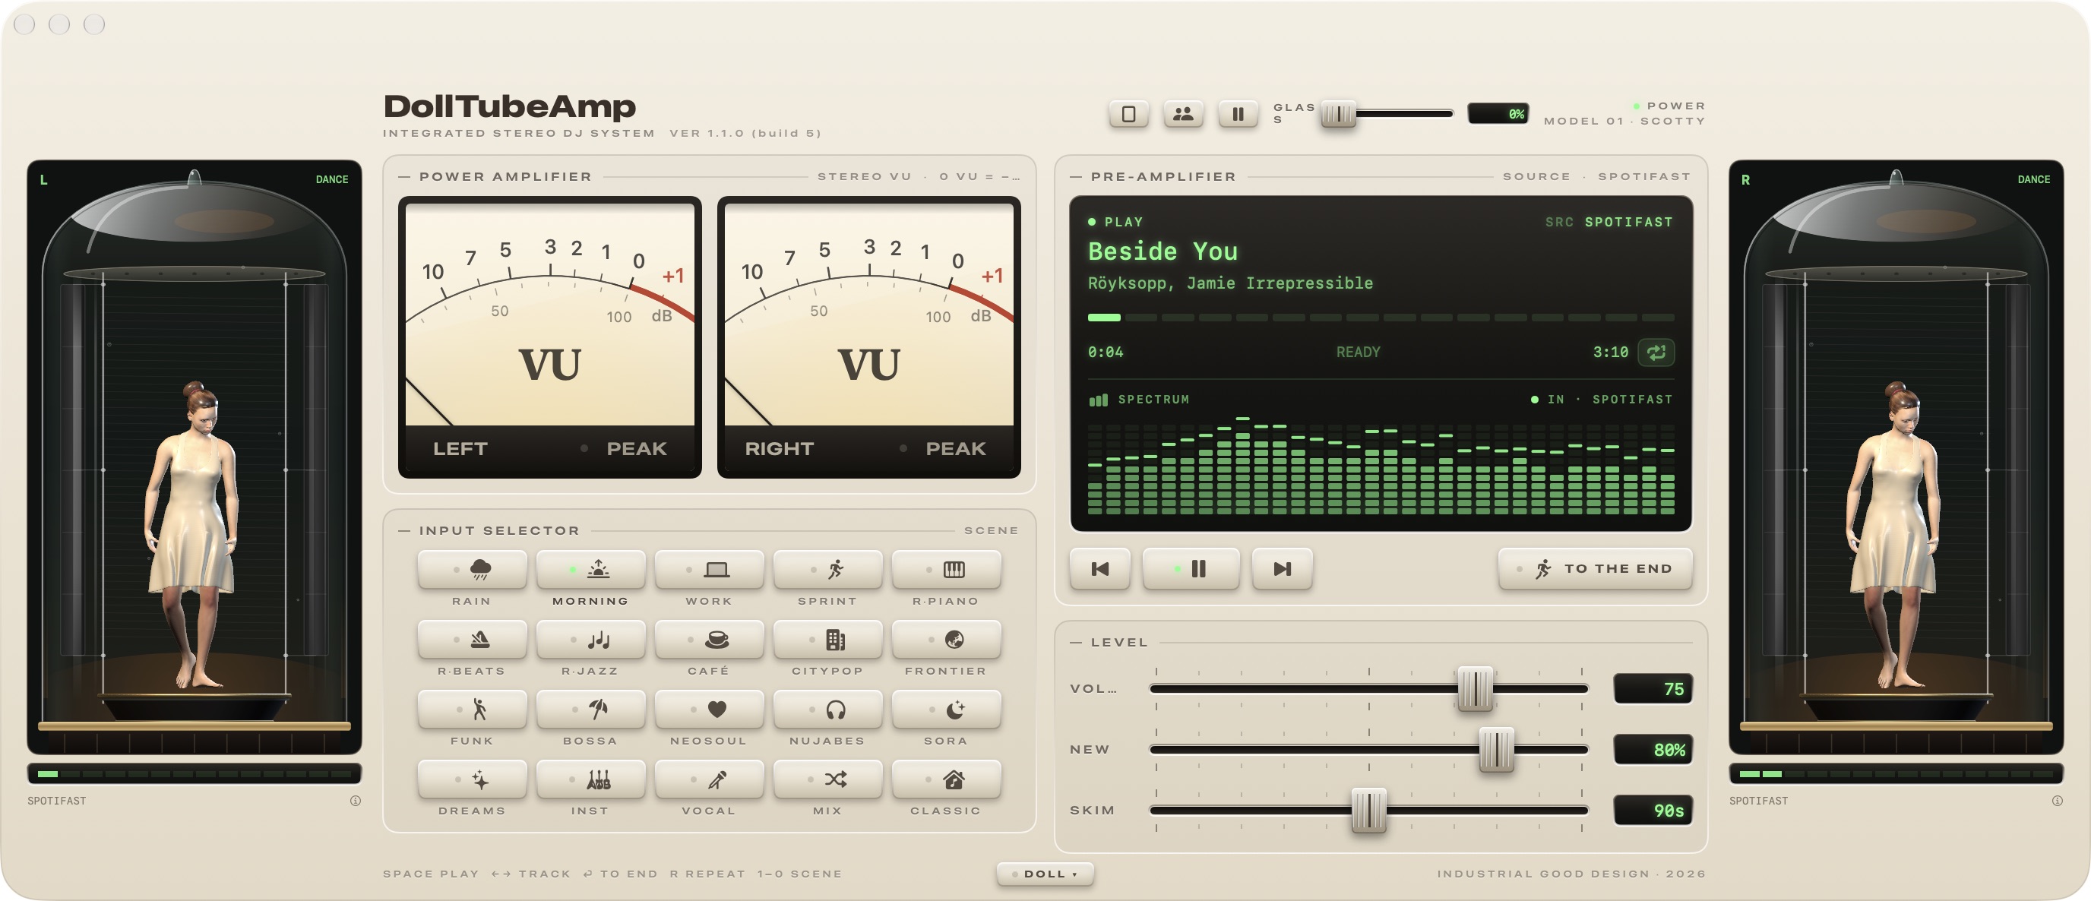
Task: Select the R·Jazz notes scene
Action: pyautogui.click(x=590, y=640)
